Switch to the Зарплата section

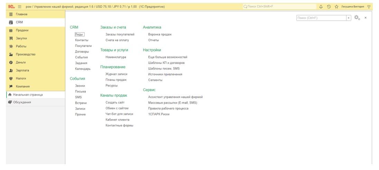[x=22, y=70]
